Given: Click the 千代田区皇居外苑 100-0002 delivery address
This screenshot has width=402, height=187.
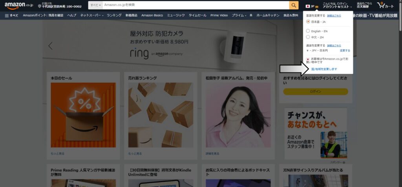Looking at the screenshot, I should point(62,7).
